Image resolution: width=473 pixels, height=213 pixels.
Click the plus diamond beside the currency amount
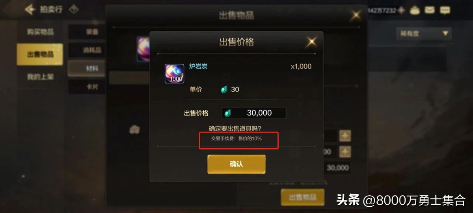coord(401,10)
